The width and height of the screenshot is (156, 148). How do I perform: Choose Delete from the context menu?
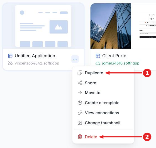[103, 137]
